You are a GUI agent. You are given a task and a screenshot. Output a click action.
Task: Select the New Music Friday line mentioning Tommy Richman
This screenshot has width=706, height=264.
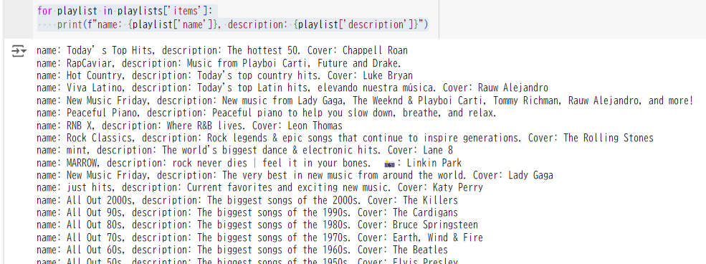(364, 100)
